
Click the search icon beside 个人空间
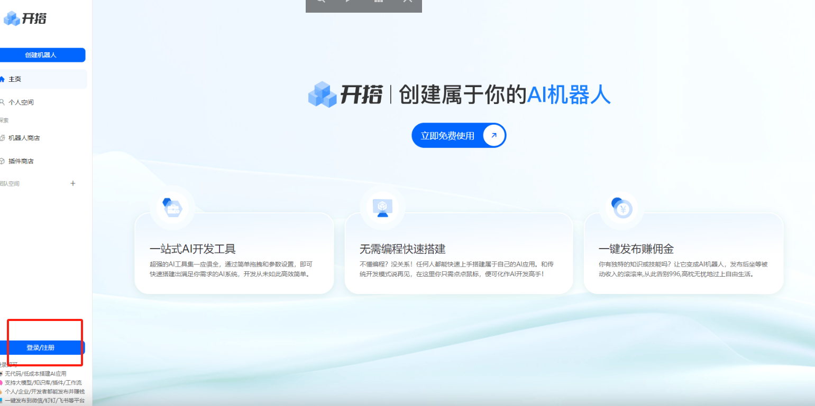[2, 101]
